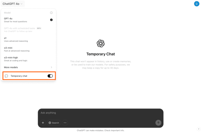Expand the More models submenu
The width and height of the screenshot is (201, 132).
(28, 67)
